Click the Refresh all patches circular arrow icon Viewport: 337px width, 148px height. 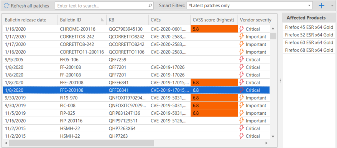pyautogui.click(x=7, y=6)
